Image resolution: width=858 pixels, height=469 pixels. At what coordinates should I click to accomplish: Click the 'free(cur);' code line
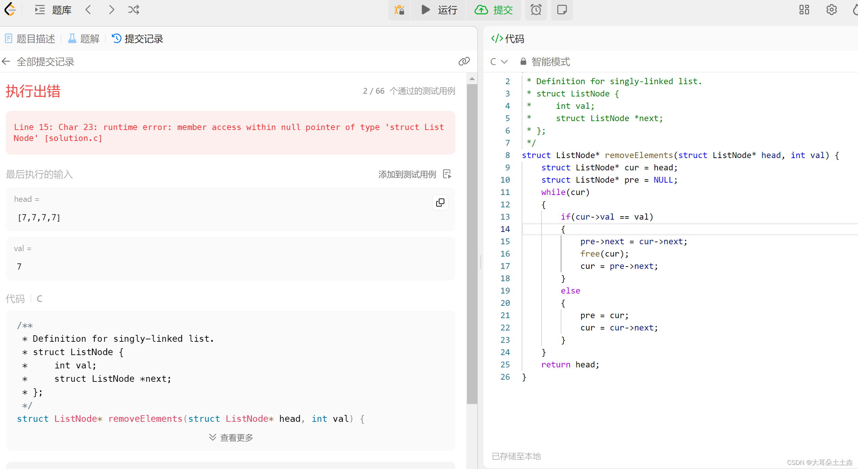click(x=604, y=254)
